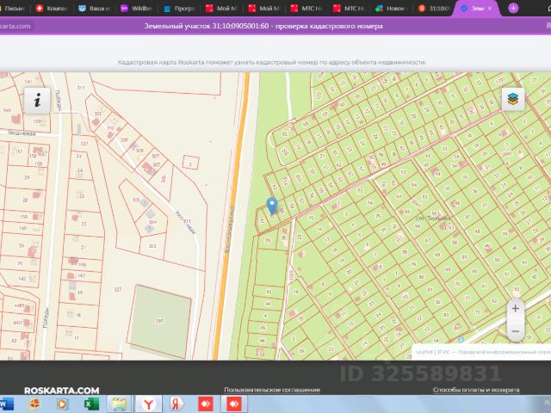Click the Вишневая street label
Viewport: 551px width, 413px height.
(x=22, y=133)
